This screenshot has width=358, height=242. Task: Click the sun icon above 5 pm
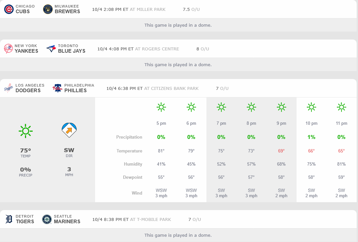pos(161,107)
